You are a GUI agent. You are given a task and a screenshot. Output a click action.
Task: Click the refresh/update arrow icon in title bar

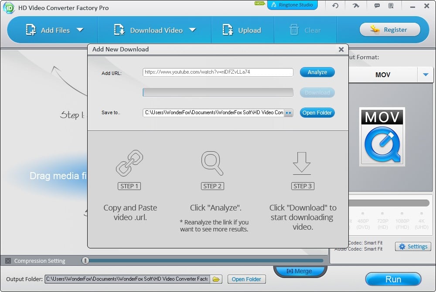pyautogui.click(x=335, y=6)
